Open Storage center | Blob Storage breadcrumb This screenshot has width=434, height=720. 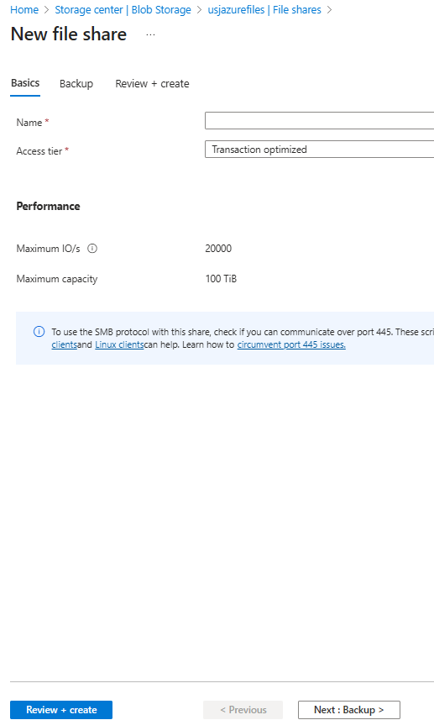[123, 9]
